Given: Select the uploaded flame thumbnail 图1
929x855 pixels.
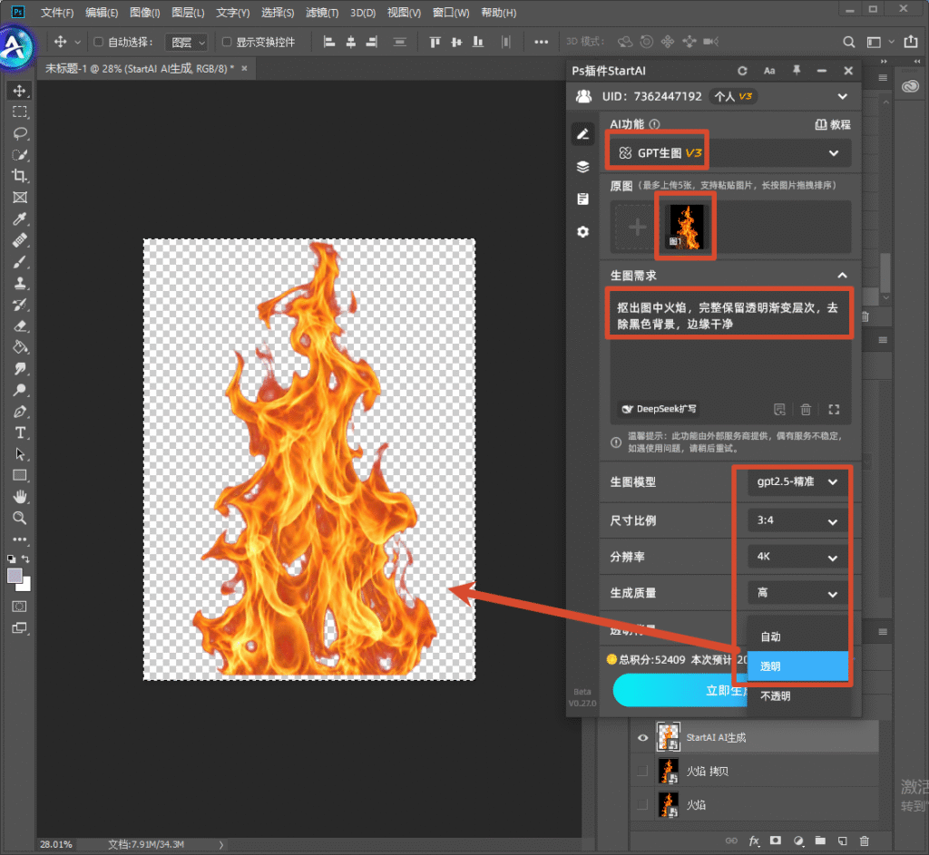Looking at the screenshot, I should (x=686, y=226).
